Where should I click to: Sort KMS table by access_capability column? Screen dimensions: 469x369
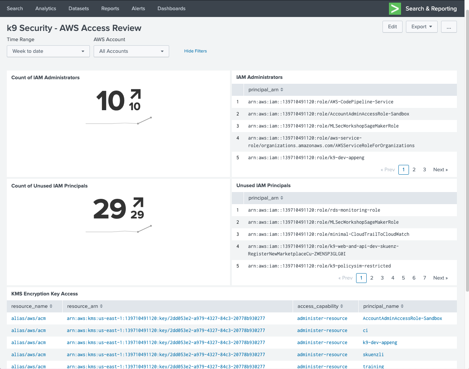click(320, 306)
